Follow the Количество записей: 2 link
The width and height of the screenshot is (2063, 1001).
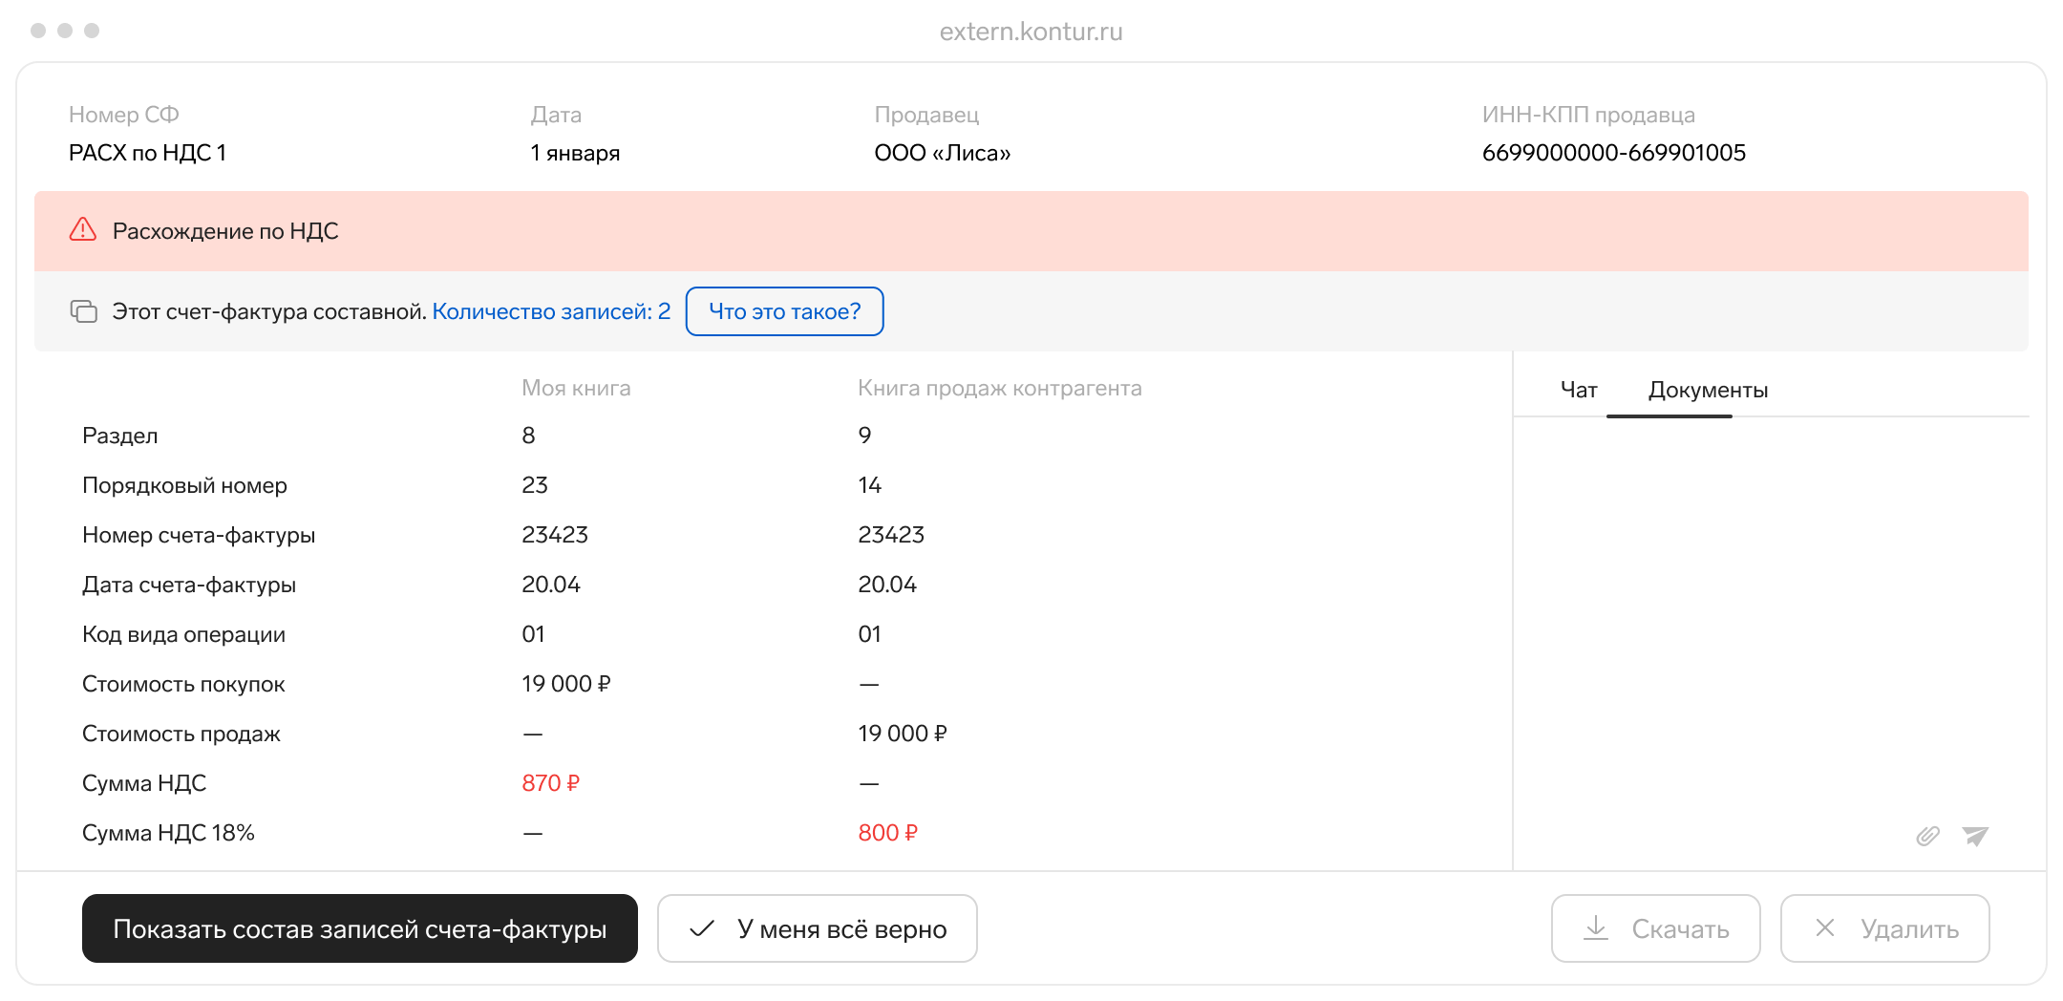[551, 311]
